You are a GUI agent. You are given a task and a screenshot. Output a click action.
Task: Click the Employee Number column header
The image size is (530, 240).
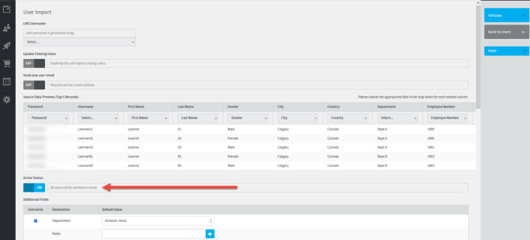tap(441, 107)
